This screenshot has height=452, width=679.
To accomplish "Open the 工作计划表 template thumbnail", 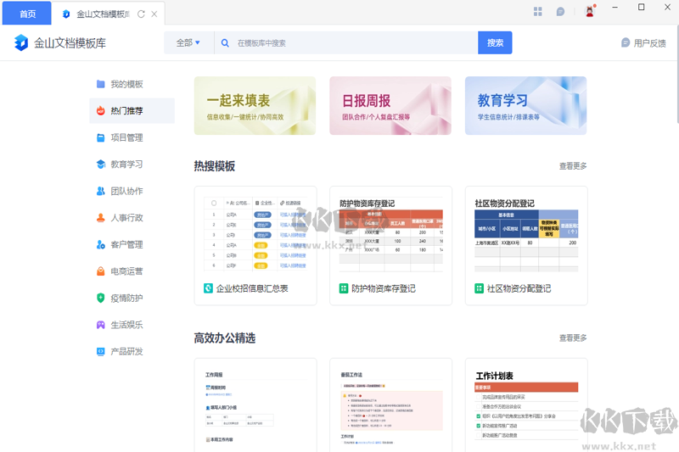I will 526,405.
